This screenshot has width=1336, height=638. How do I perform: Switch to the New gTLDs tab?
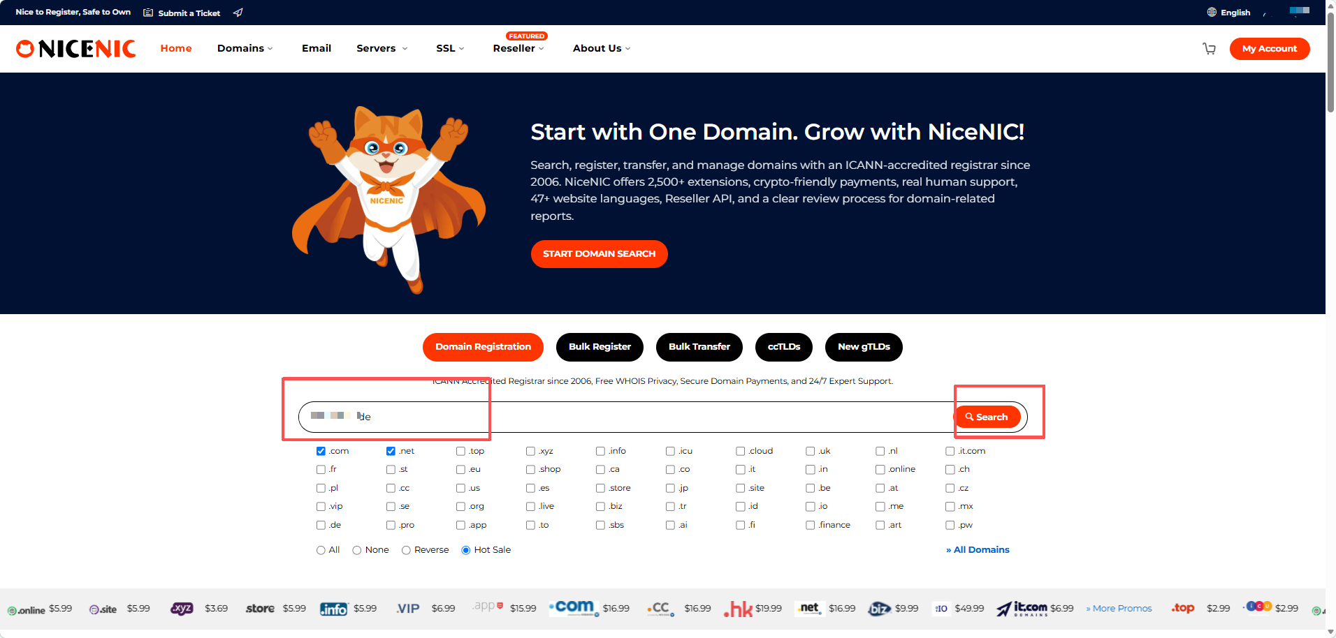point(864,347)
